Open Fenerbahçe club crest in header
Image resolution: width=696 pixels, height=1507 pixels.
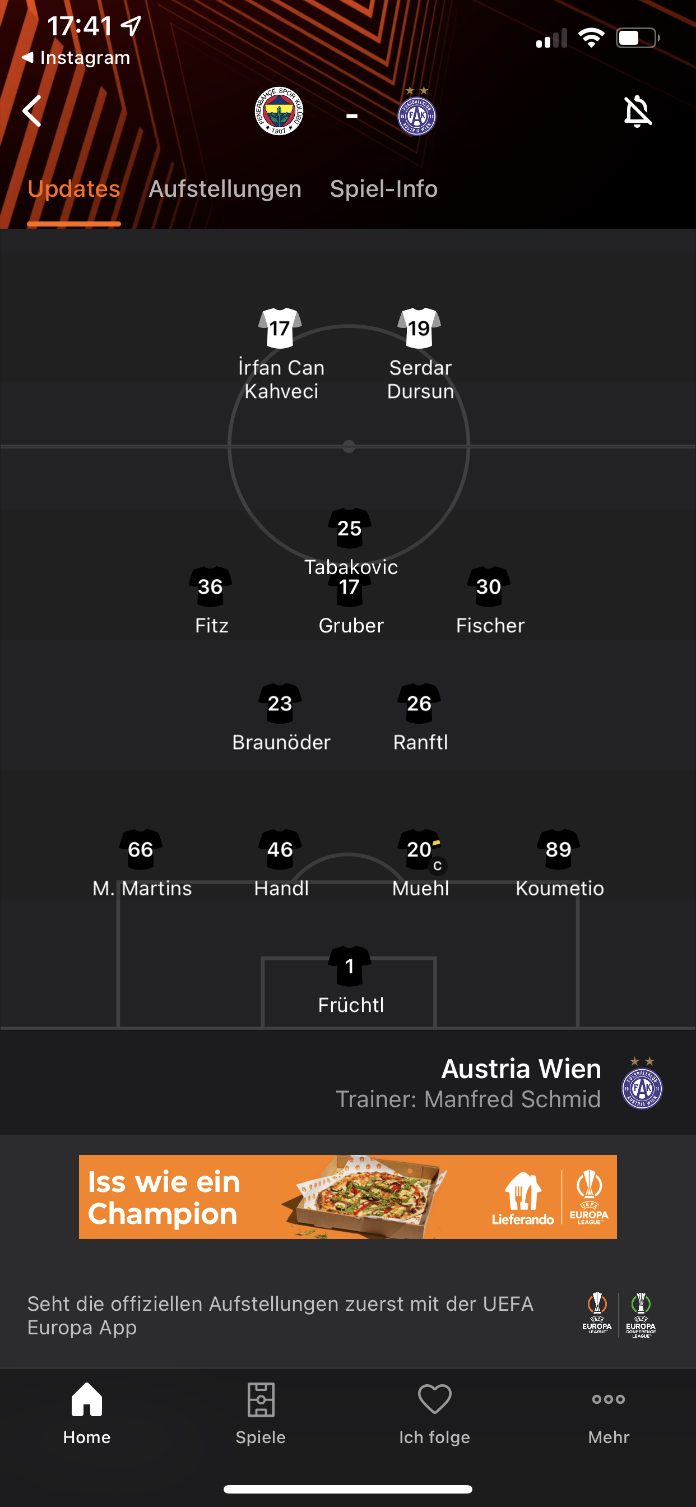tap(279, 111)
